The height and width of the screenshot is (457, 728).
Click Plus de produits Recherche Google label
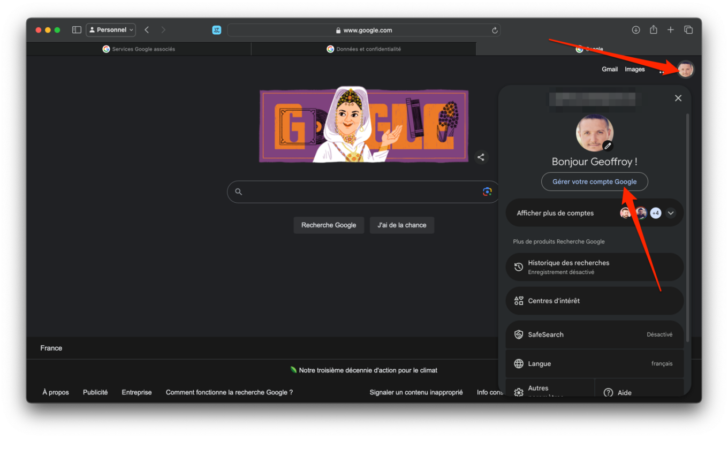559,241
